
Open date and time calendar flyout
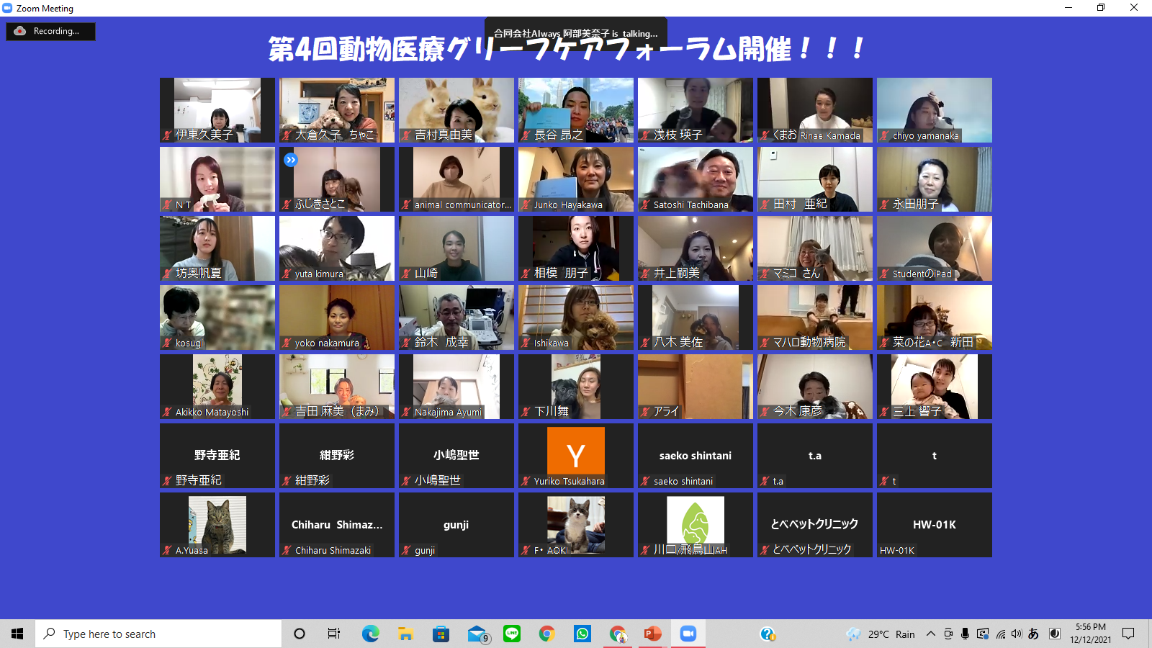pos(1090,634)
